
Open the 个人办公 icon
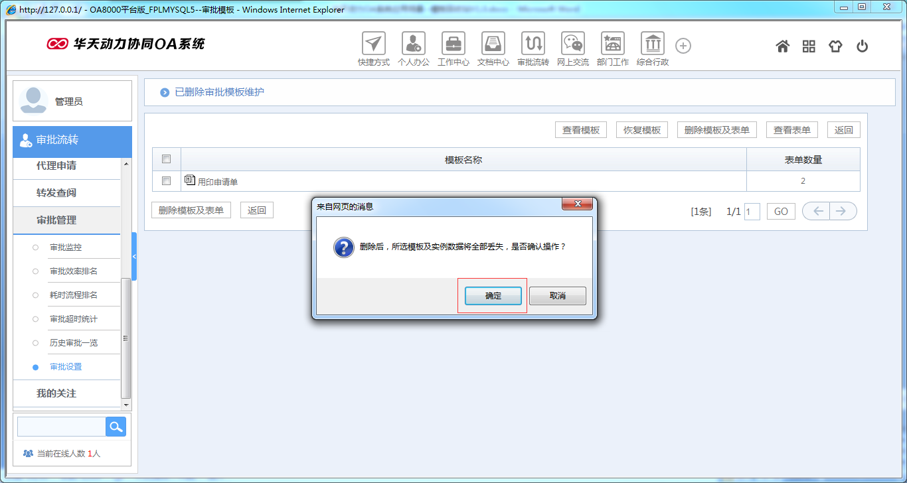[x=414, y=44]
